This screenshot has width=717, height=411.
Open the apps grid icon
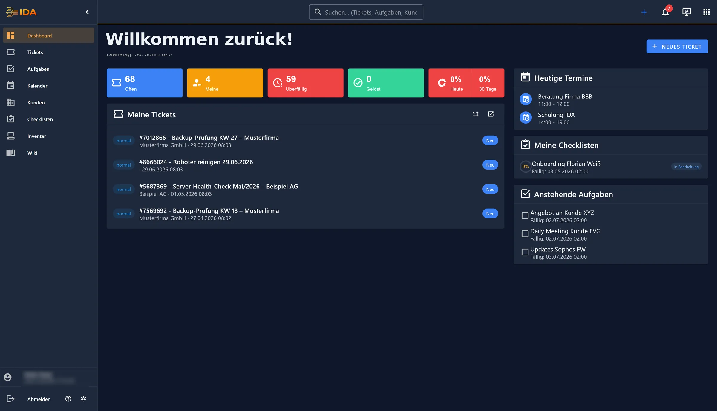pos(706,12)
